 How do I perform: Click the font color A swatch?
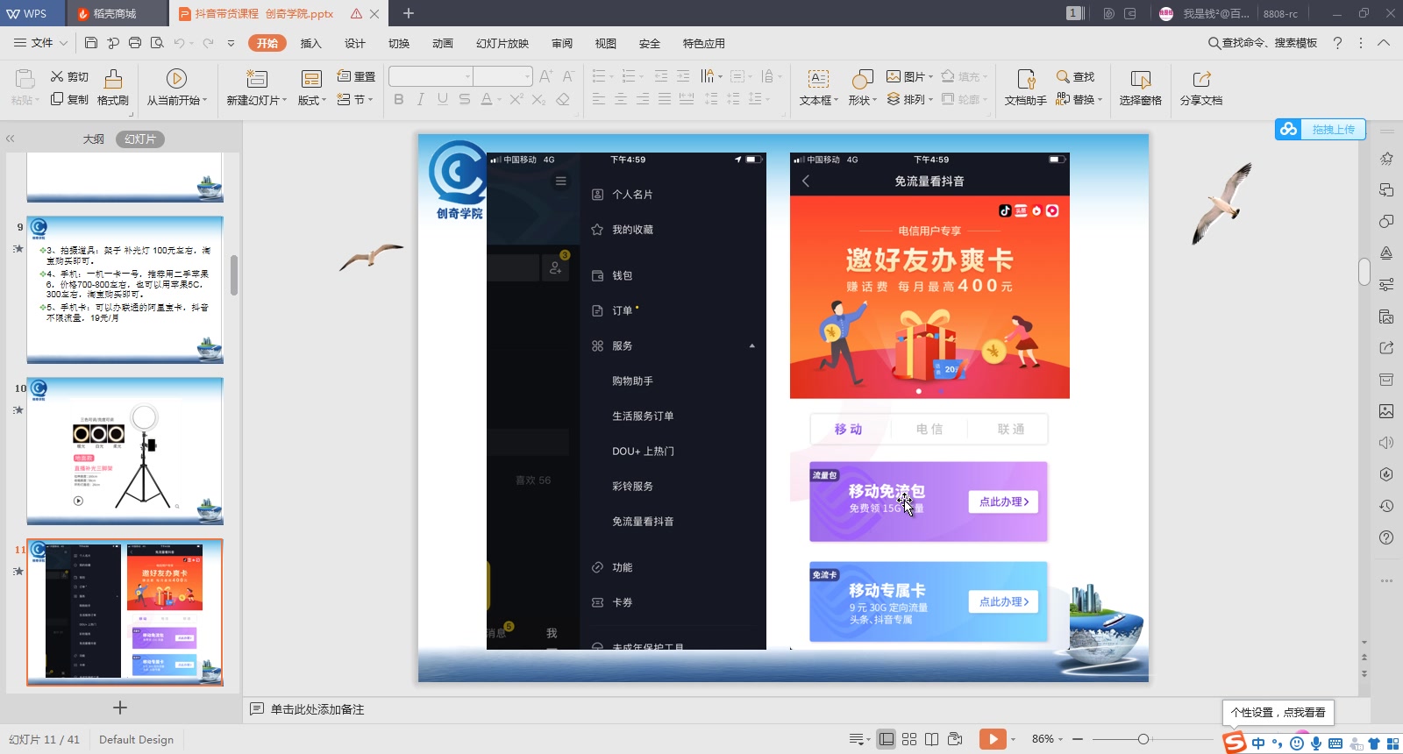click(x=487, y=100)
